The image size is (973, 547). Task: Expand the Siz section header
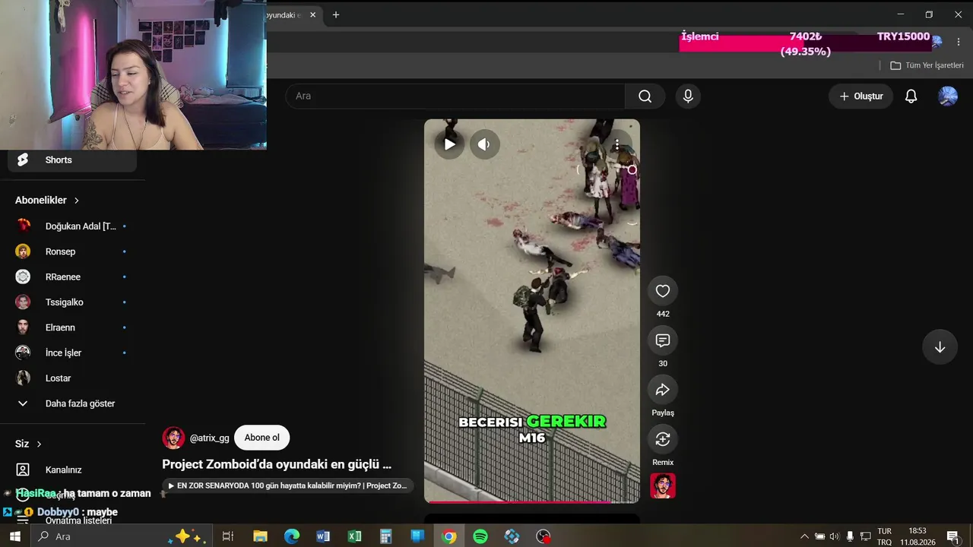pos(29,444)
